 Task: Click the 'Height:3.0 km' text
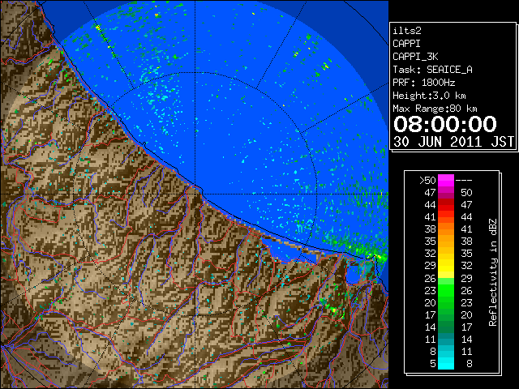pyautogui.click(x=429, y=96)
